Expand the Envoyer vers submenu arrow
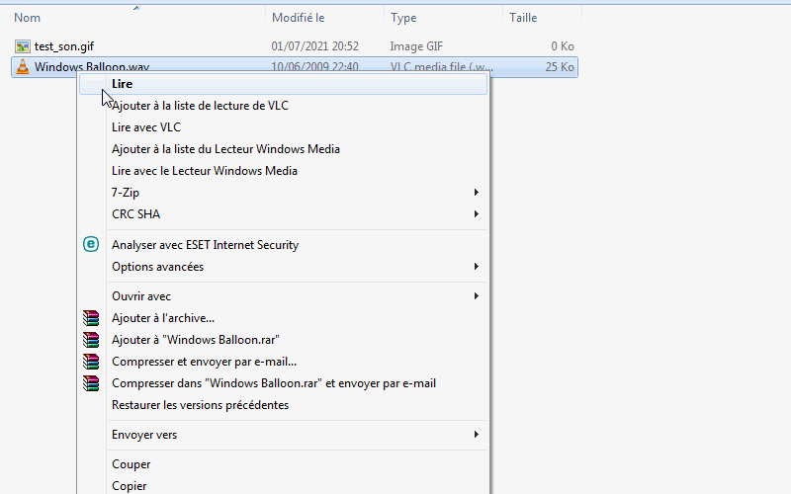This screenshot has height=494, width=791. [x=477, y=435]
